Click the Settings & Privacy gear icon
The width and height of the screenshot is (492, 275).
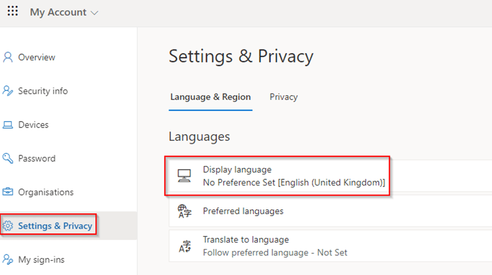[x=8, y=226]
